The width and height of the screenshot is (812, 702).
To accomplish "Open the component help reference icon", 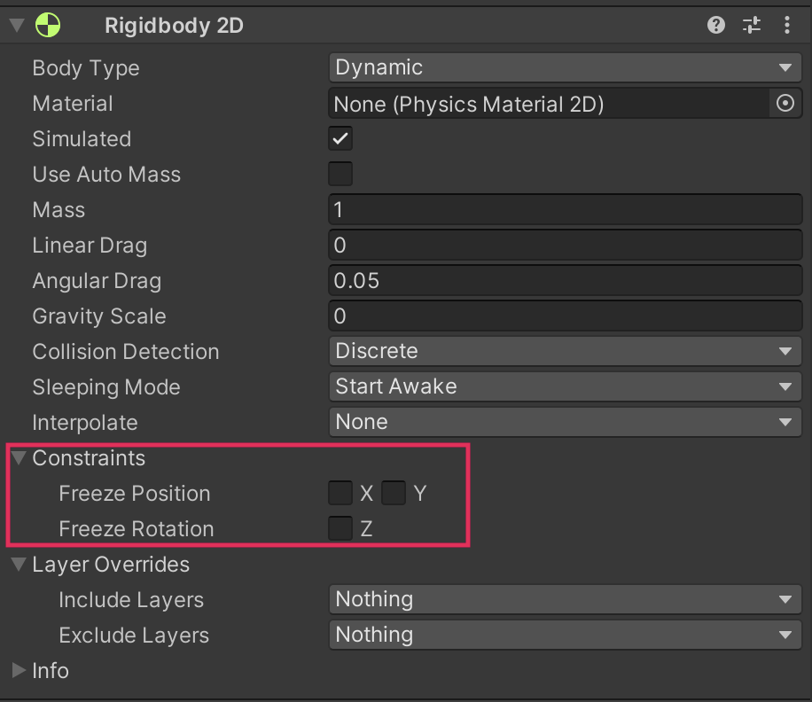I will pyautogui.click(x=716, y=26).
